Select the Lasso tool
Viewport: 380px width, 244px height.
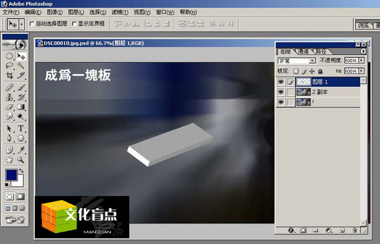coord(9,66)
